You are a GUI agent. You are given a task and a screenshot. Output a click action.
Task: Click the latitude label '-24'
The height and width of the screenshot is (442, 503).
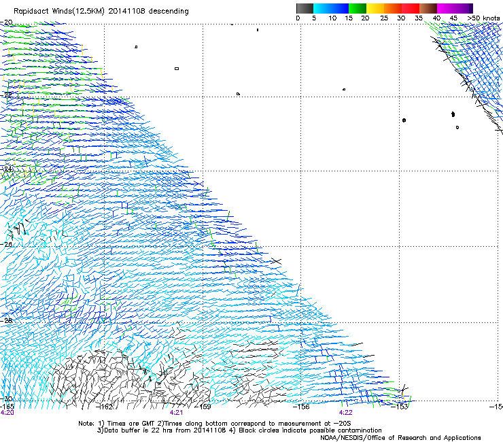[6, 169]
